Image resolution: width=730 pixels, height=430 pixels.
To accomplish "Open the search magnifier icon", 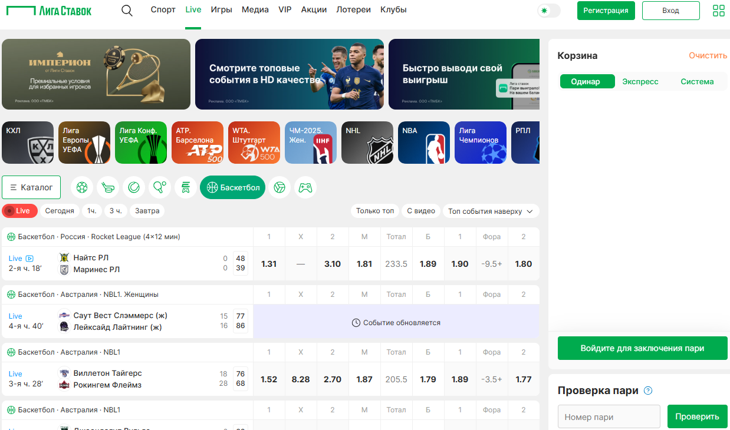I will 127,11.
